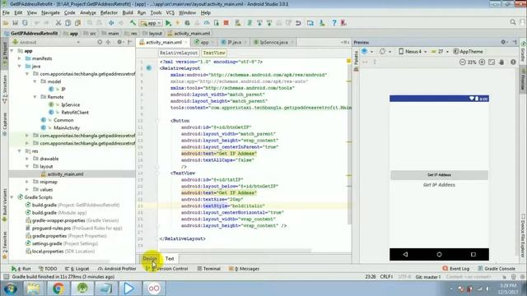Viewport: 527px width, 296px height.
Task: Open the app run configuration dropdown
Action: (151, 23)
